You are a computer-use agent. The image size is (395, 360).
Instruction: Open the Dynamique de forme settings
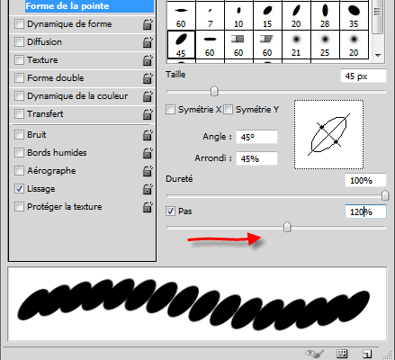click(69, 24)
